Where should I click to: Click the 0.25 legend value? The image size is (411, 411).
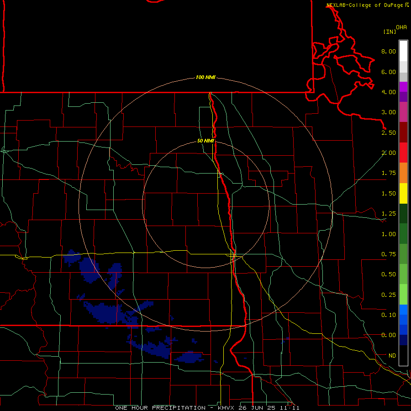tap(389, 295)
